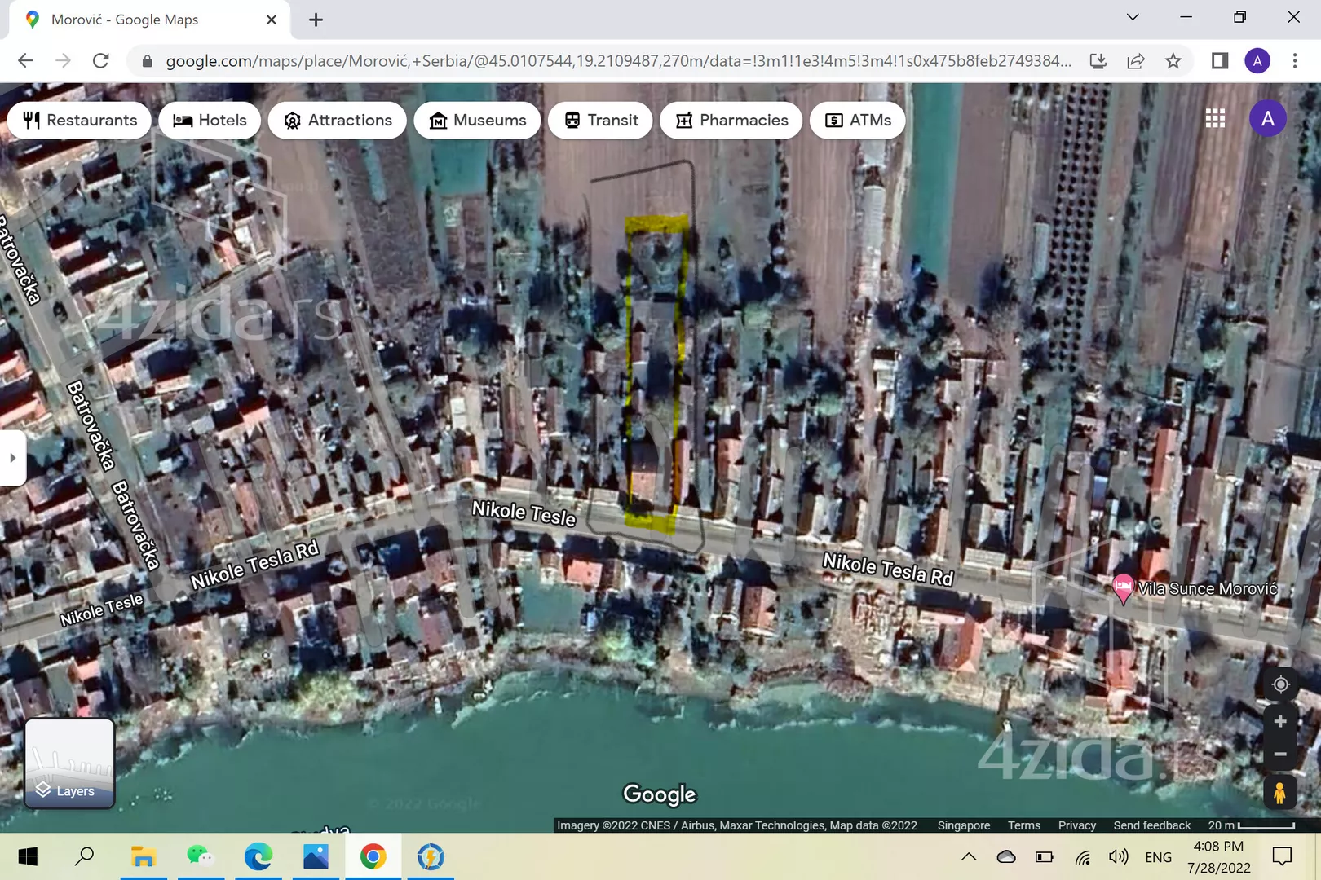Open the Terms link
The height and width of the screenshot is (880, 1321).
click(x=1024, y=825)
